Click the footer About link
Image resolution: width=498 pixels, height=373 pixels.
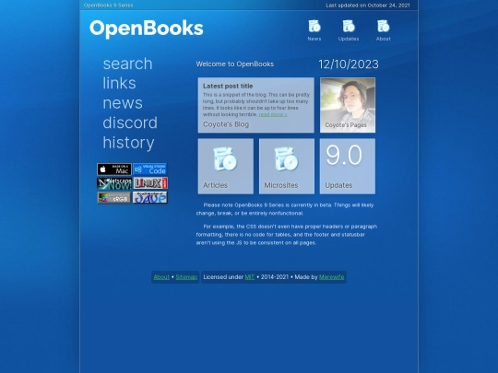(161, 277)
